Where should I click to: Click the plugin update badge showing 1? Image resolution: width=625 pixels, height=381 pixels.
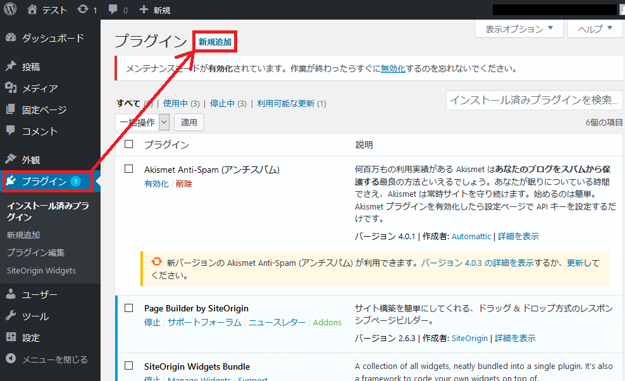click(x=75, y=181)
